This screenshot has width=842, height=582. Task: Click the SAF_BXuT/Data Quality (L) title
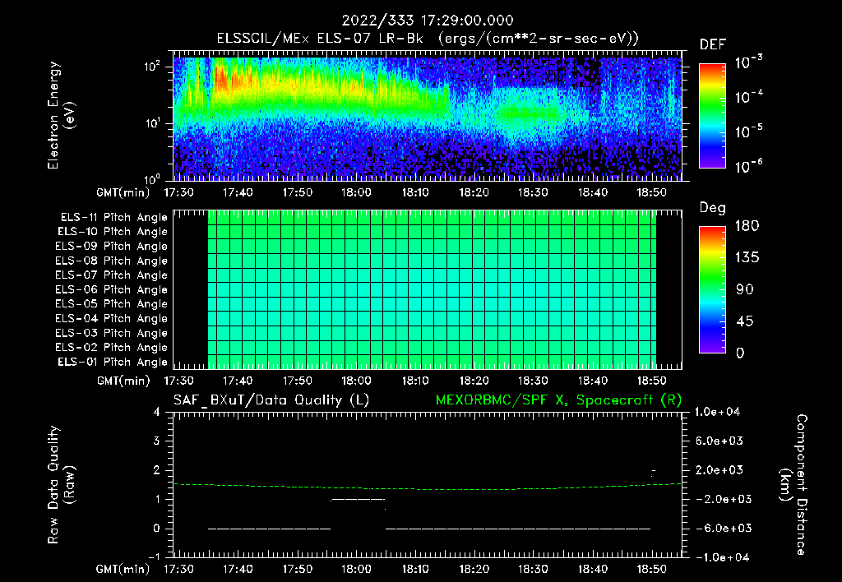[x=271, y=400]
